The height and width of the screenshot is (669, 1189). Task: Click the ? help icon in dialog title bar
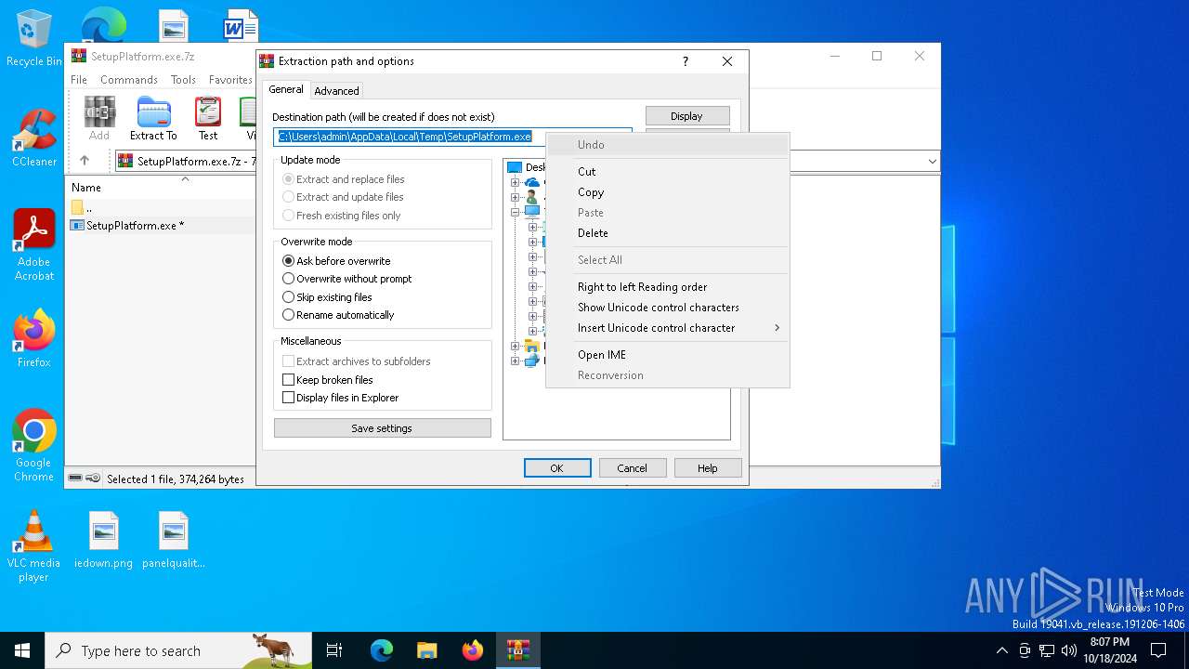[686, 61]
